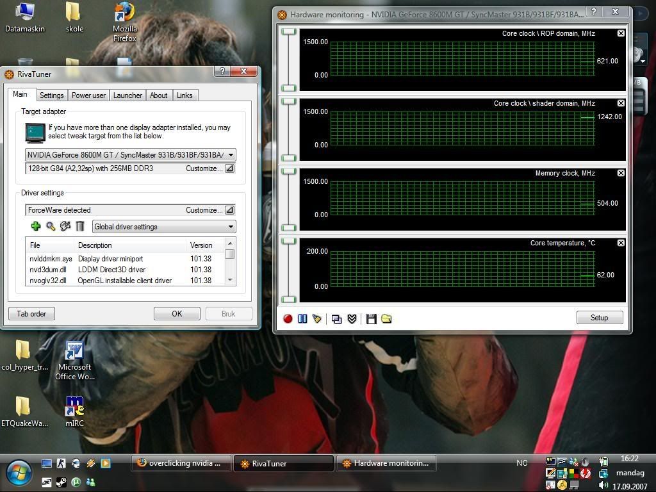This screenshot has width=656, height=492.
Task: Click the mIRC desktop shortcut
Action: pyautogui.click(x=74, y=411)
